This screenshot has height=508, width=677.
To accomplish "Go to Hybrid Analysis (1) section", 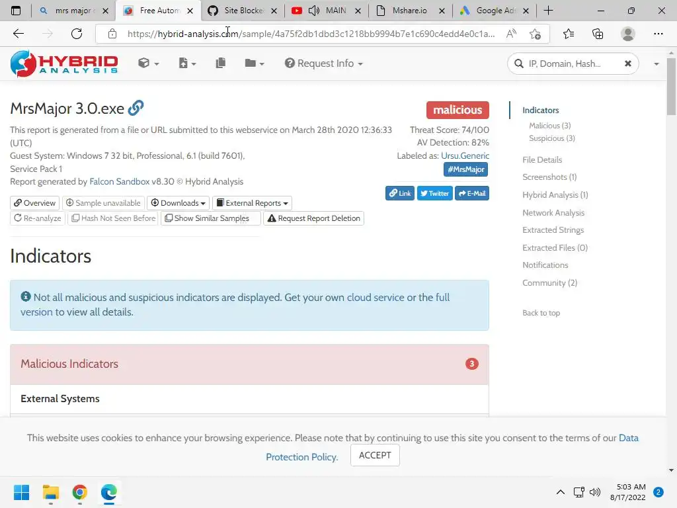I will click(x=555, y=195).
